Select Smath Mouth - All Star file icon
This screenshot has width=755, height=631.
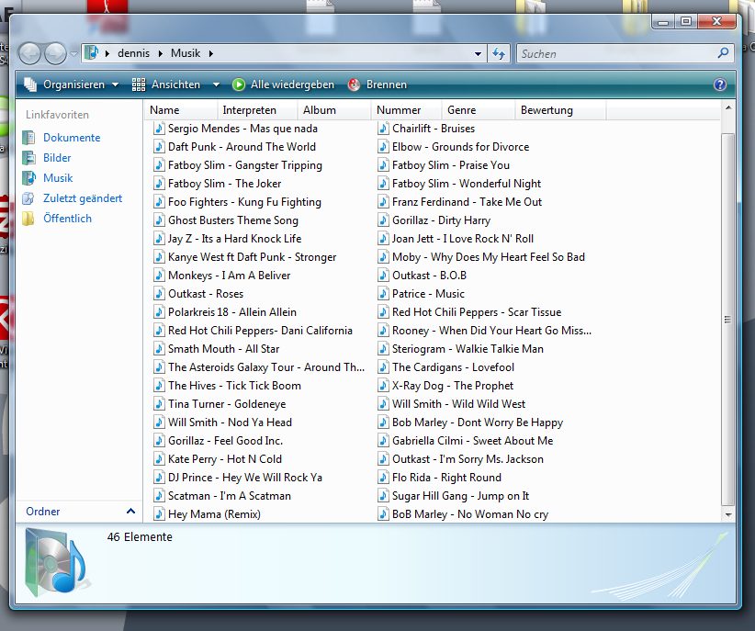click(x=159, y=349)
